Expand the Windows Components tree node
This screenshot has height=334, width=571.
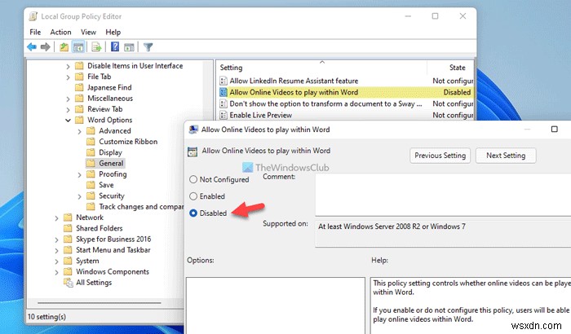56,272
